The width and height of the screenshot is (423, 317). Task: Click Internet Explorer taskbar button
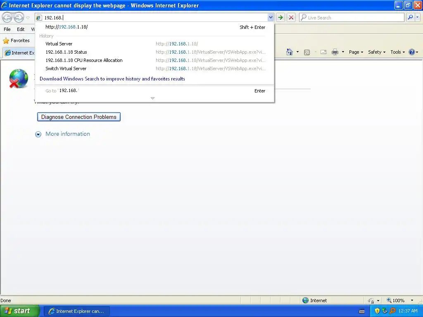76,311
